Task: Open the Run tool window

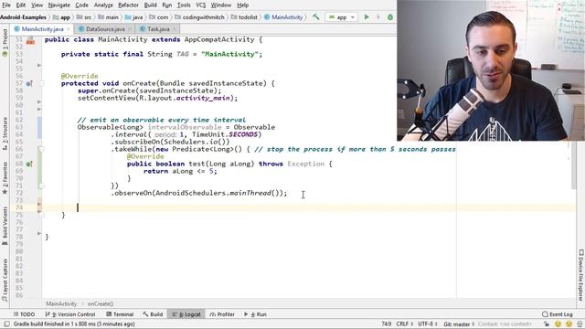Action: pyautogui.click(x=255, y=314)
